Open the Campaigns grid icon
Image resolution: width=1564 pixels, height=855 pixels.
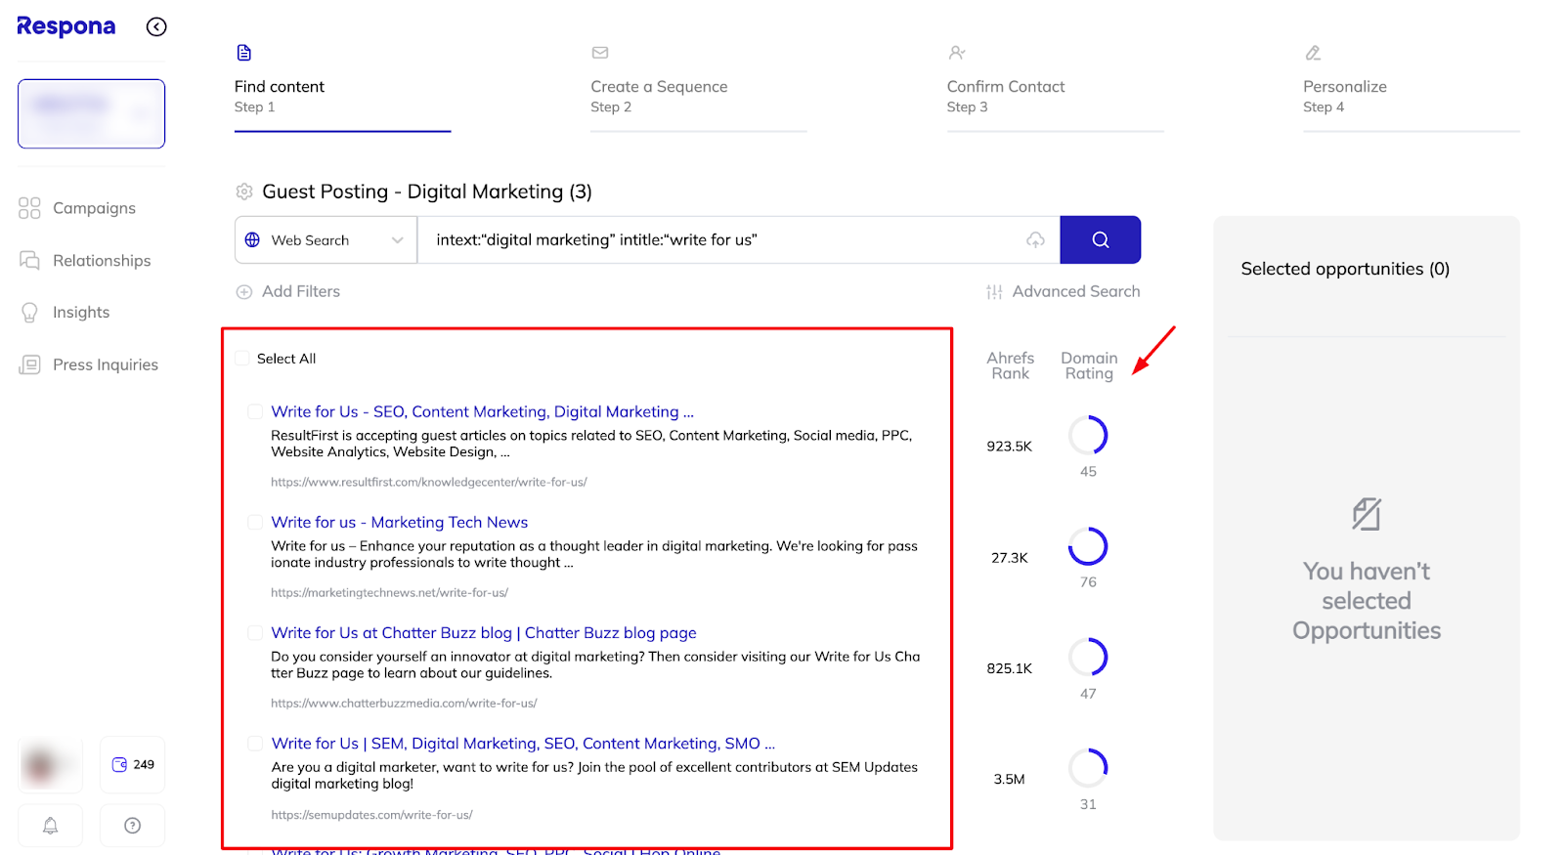(29, 208)
